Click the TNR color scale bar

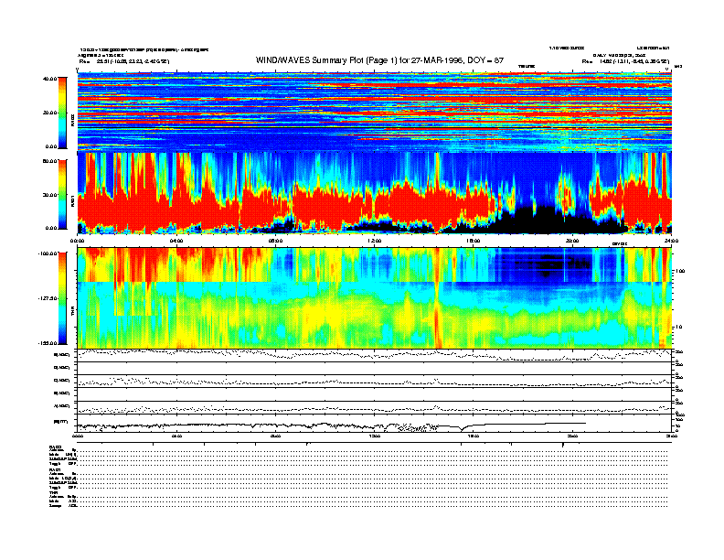(x=62, y=297)
